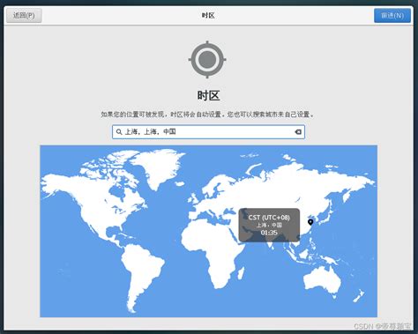Image resolution: width=418 pixels, height=334 pixels.
Task: Clear the search text with backspace icon
Action: [298, 132]
